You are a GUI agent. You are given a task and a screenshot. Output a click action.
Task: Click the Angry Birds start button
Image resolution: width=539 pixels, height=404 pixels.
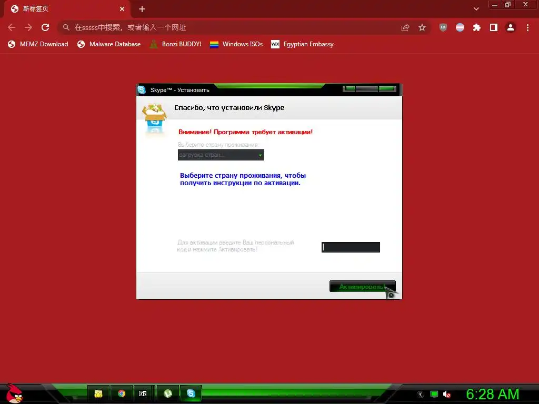tap(14, 393)
